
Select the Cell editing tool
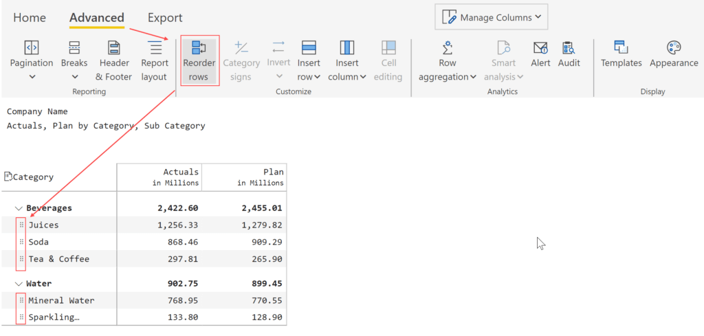[388, 62]
